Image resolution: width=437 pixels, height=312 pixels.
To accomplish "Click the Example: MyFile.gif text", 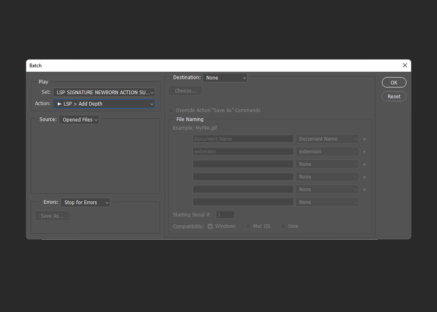I will [x=195, y=128].
